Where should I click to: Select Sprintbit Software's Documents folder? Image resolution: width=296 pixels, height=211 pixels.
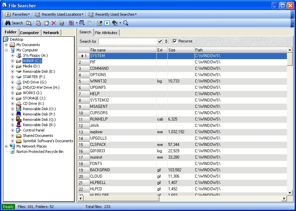[x=48, y=141]
